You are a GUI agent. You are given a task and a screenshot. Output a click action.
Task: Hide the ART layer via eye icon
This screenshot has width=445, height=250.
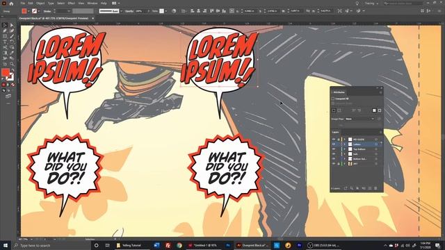tap(334, 164)
